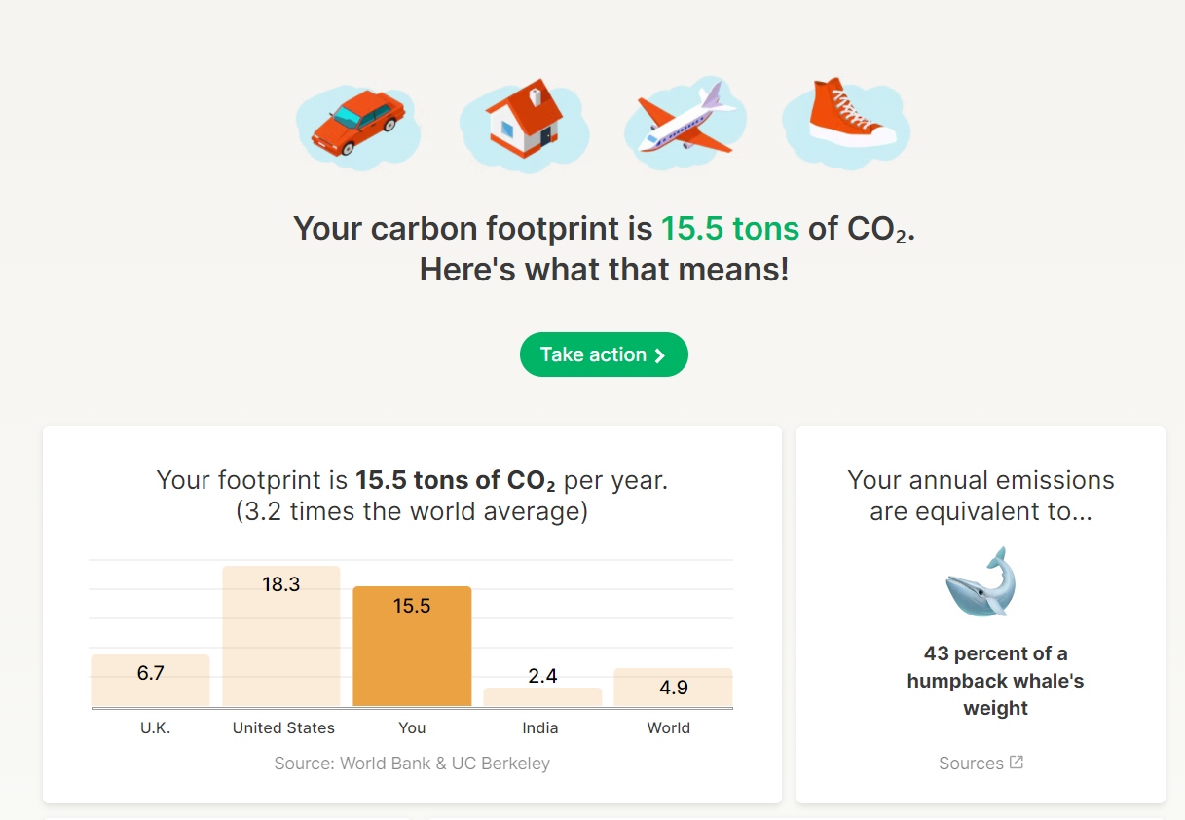Click the World Bank & UC Berkeley source text
Viewport: 1185px width, 820px height.
pos(412,764)
